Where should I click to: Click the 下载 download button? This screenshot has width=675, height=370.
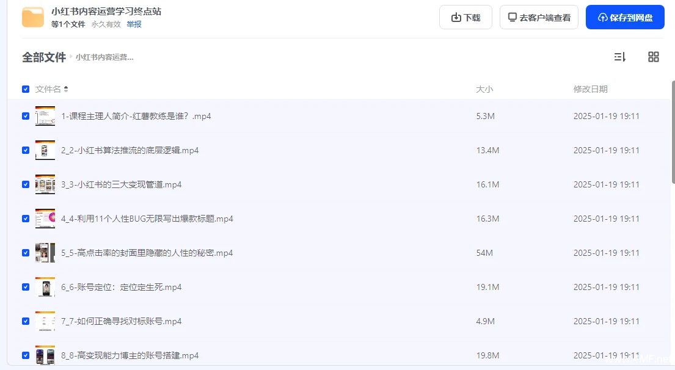[465, 17]
